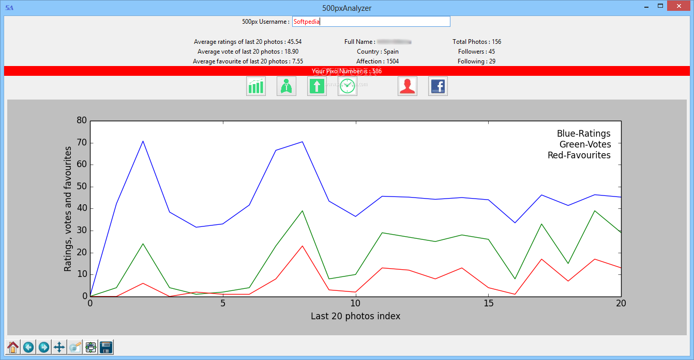Click the 'Followers : 45' text
The height and width of the screenshot is (360, 694).
(476, 52)
